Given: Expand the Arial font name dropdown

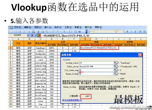Looking at the screenshot, I should pyautogui.click(x=115, y=32).
